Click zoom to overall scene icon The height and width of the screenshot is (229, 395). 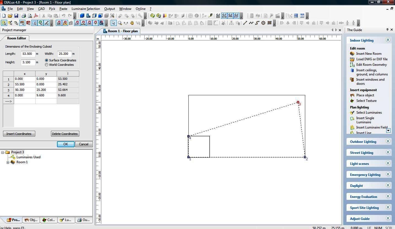pos(112,16)
